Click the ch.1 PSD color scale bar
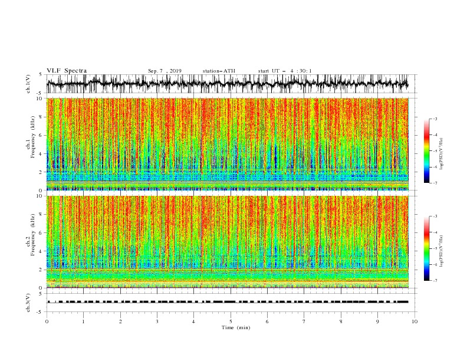The width and height of the screenshot is (467, 361). click(x=426, y=151)
